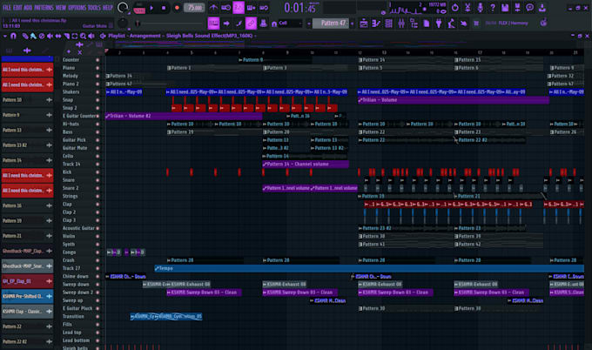The width and height of the screenshot is (592, 350).
Task: Click the step edit mode icon
Action: tap(239, 24)
